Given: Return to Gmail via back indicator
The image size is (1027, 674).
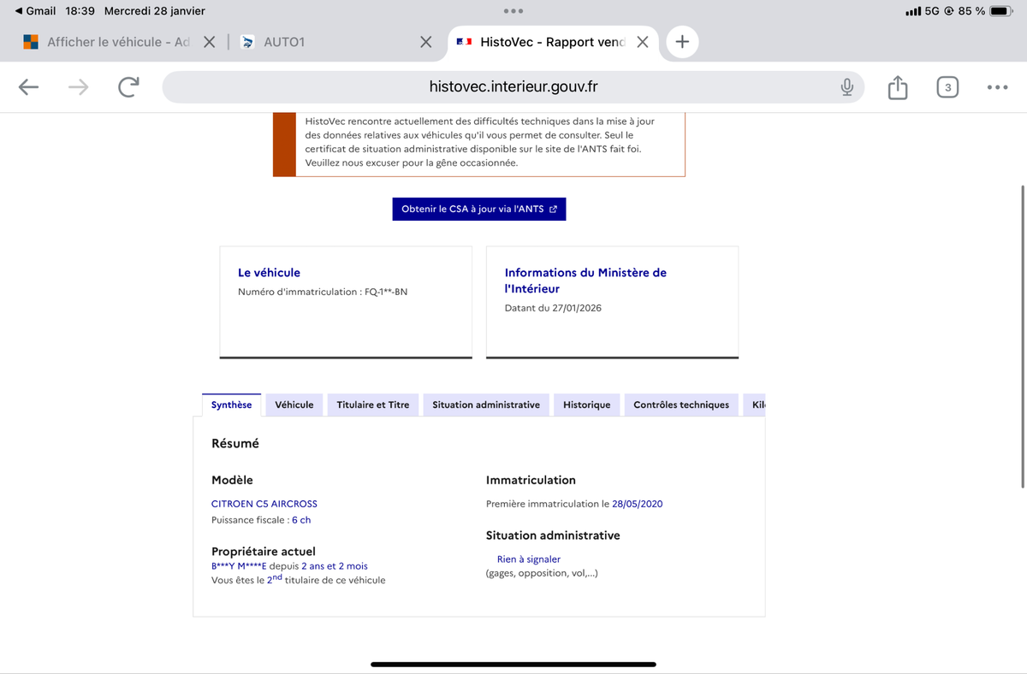Looking at the screenshot, I should (35, 11).
